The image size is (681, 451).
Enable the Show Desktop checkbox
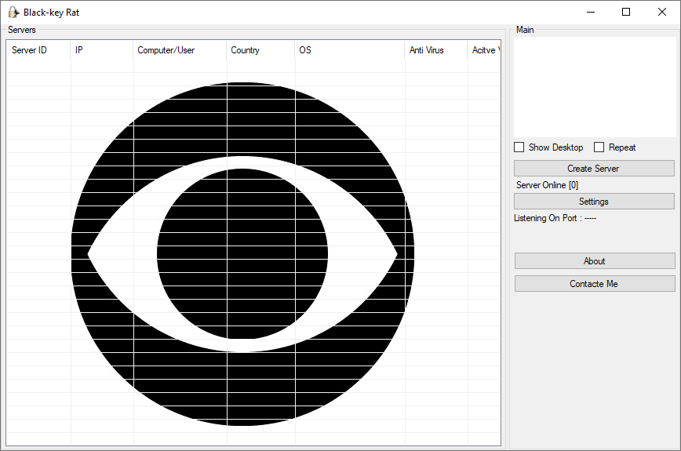519,147
